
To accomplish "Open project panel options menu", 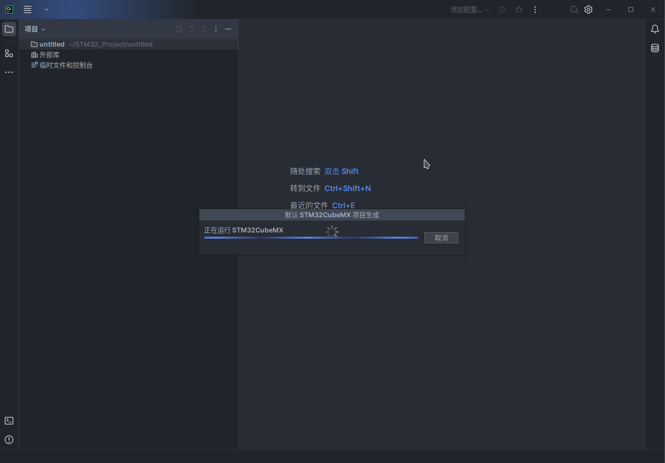I will (216, 29).
